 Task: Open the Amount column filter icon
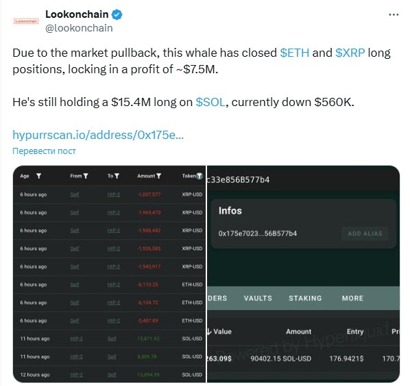click(158, 176)
